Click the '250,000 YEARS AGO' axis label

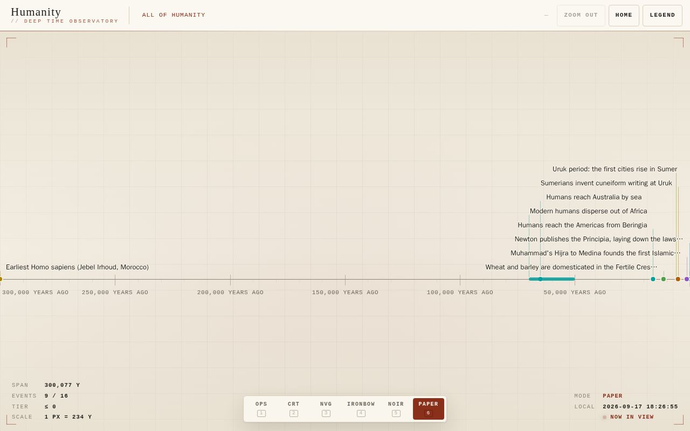(x=115, y=293)
